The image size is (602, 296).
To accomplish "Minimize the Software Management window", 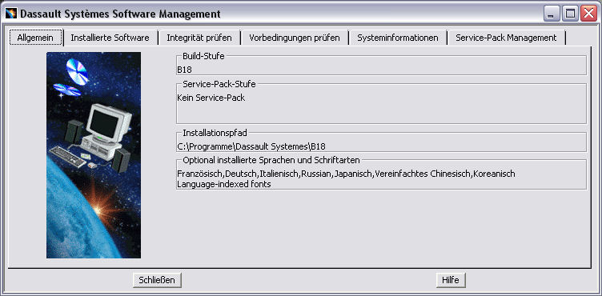I will point(552,14).
